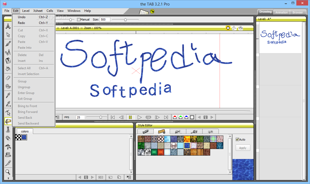Image resolution: width=310 pixels, height=184 pixels.
Task: Click the Apply button in Style Editor
Action: tap(243, 148)
